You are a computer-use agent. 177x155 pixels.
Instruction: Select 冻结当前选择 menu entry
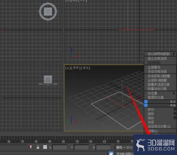coord(157,71)
